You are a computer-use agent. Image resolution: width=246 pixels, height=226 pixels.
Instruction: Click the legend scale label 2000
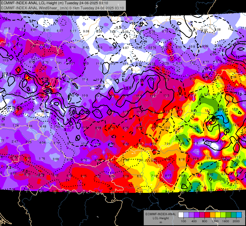pos(236,221)
